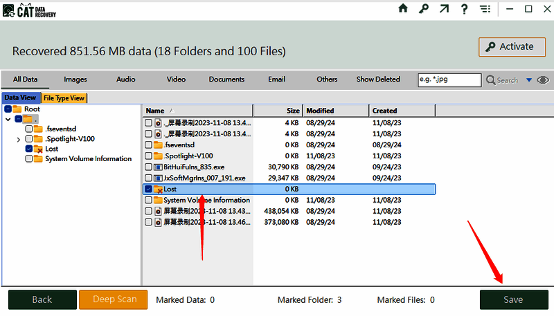Start Deep Scan

coord(114,300)
